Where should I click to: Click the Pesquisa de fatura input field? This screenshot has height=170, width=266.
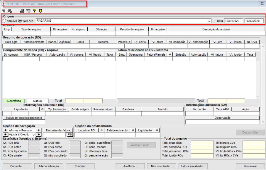pyautogui.click(x=55, y=135)
